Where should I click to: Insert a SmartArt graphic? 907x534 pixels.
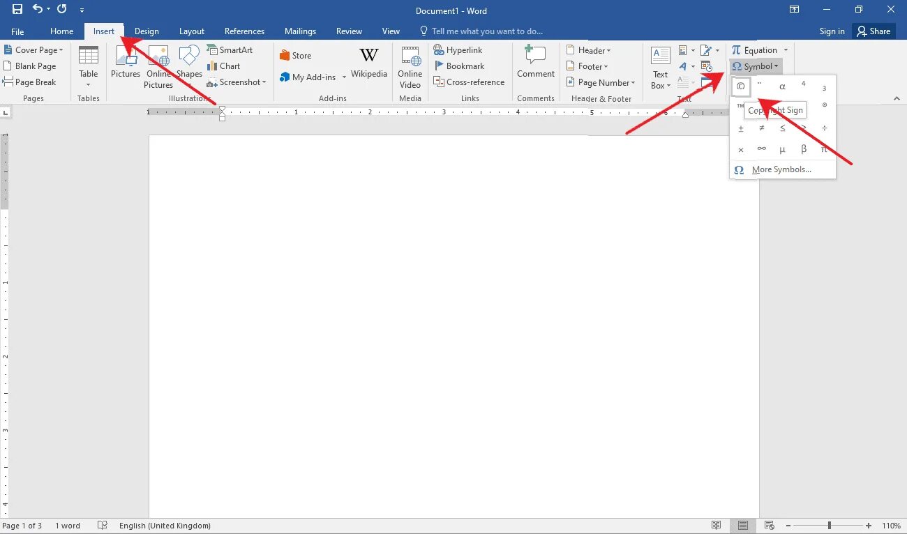tap(230, 50)
